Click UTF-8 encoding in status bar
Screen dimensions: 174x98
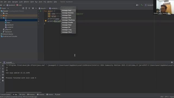pyautogui.click(x=166, y=97)
